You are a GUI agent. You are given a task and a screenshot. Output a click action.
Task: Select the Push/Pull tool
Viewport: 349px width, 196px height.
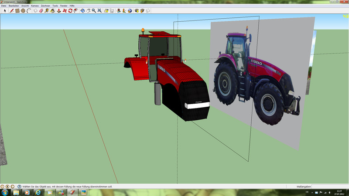click(59, 10)
